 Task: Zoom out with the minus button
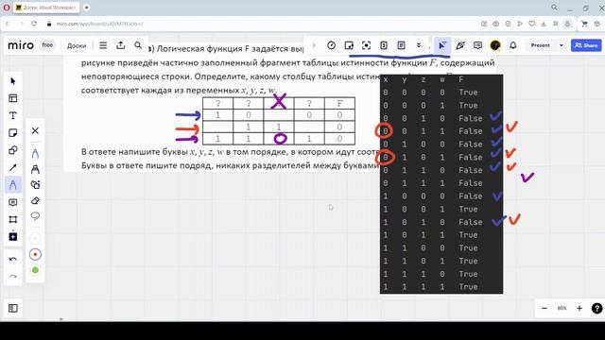pyautogui.click(x=544, y=309)
